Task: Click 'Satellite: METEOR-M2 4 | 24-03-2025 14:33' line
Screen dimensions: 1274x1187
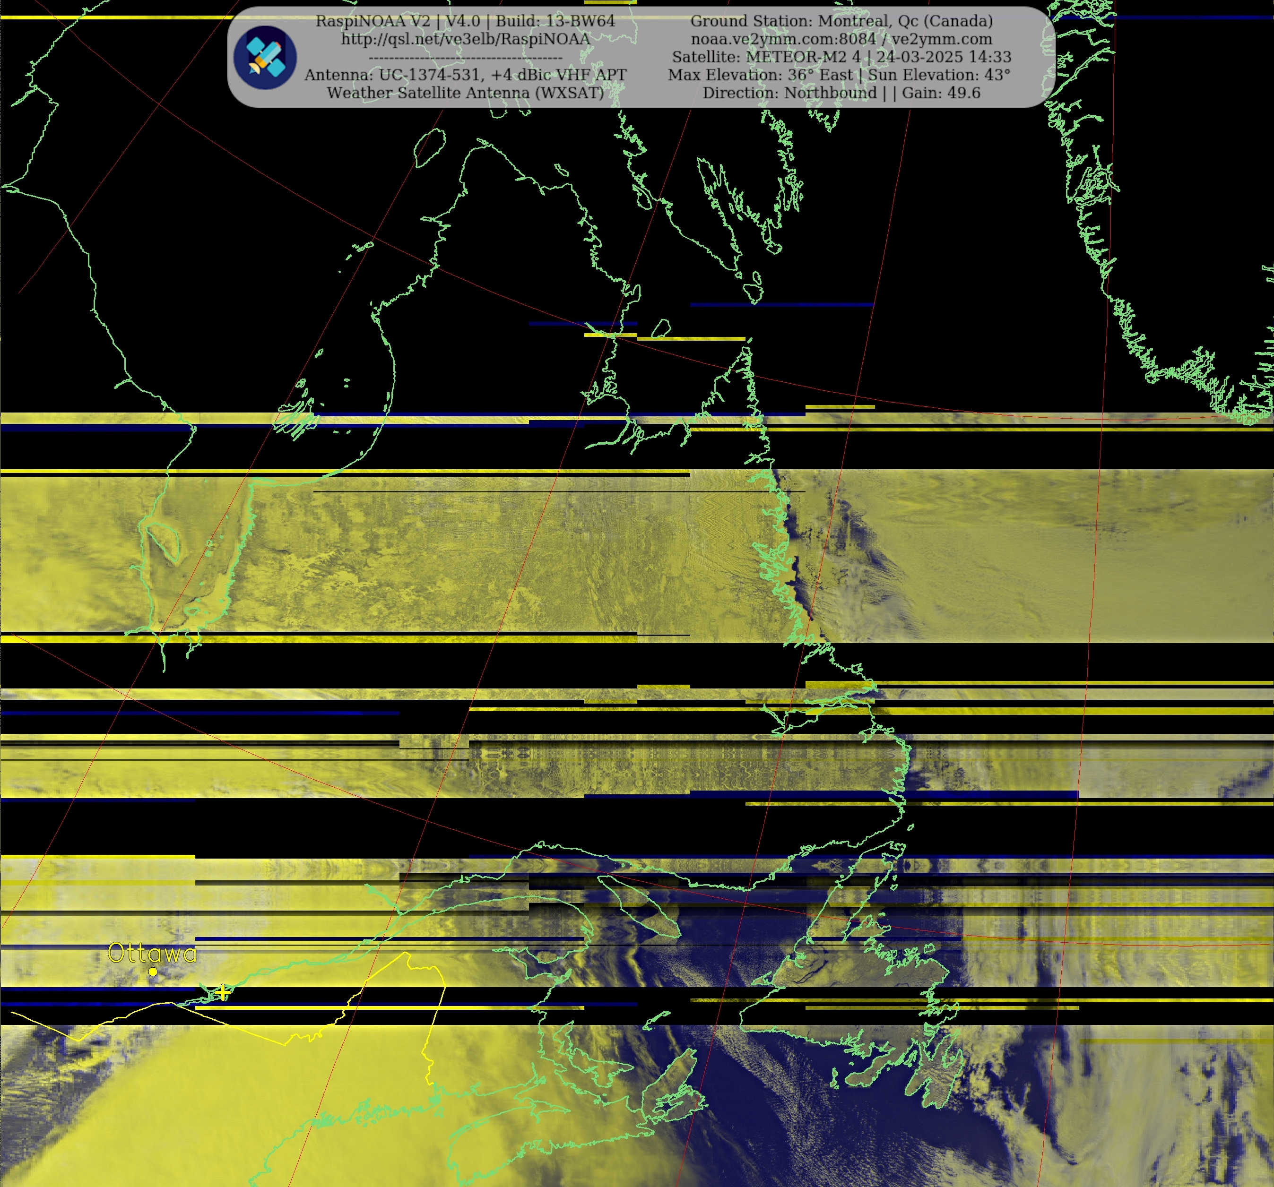Action: (841, 57)
